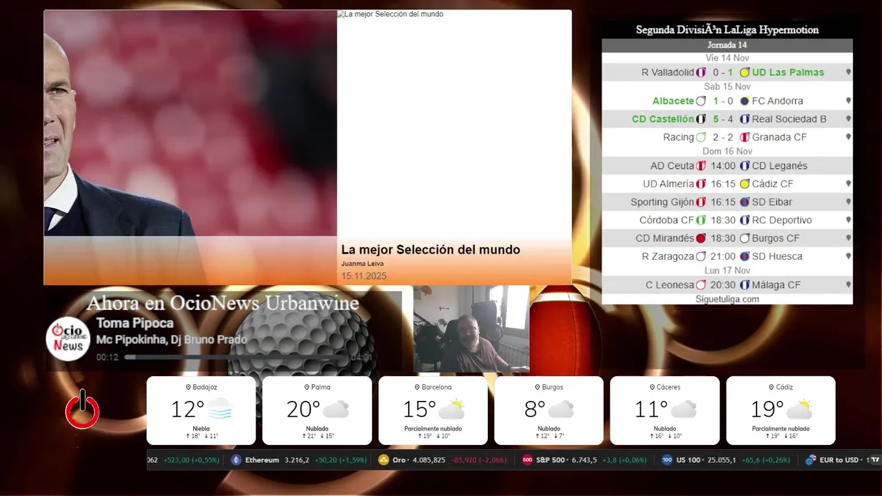
Task: Click the Sporting Gijón team name
Action: [662, 202]
